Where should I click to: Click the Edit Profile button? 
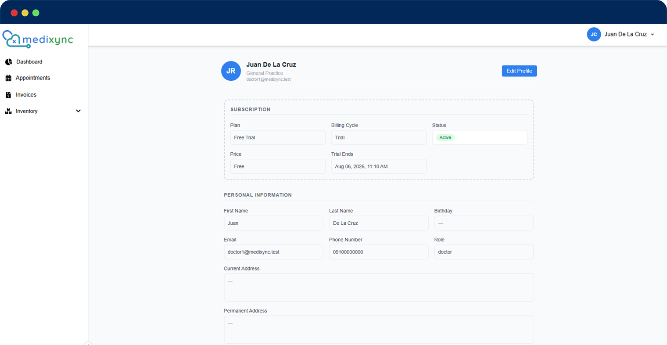[x=519, y=71]
